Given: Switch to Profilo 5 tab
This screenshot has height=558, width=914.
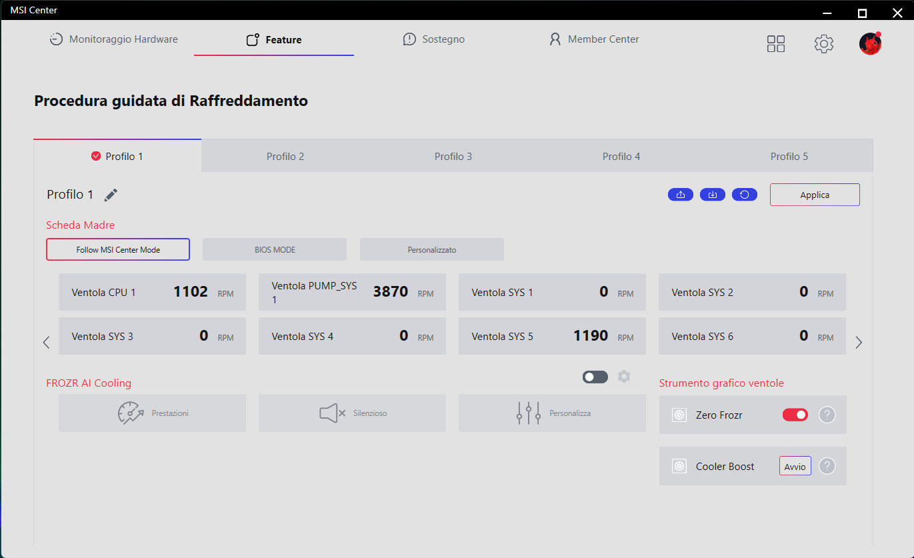Looking at the screenshot, I should pyautogui.click(x=789, y=156).
